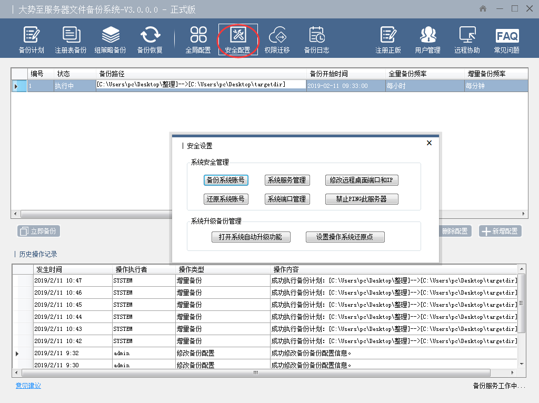
Task: Click the 权限迁移 permission migration icon
Action: click(x=277, y=40)
